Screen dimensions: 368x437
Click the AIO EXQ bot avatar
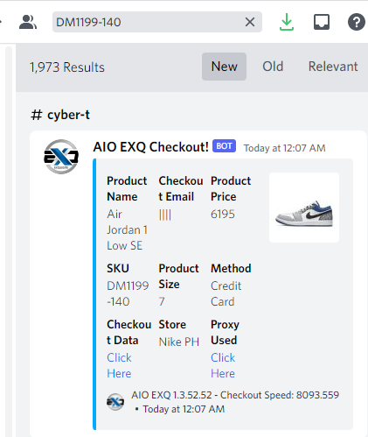click(x=61, y=157)
